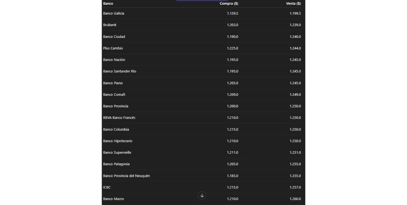Select the Brubank row name
Image resolution: width=407 pixels, height=205 pixels.
coord(110,25)
